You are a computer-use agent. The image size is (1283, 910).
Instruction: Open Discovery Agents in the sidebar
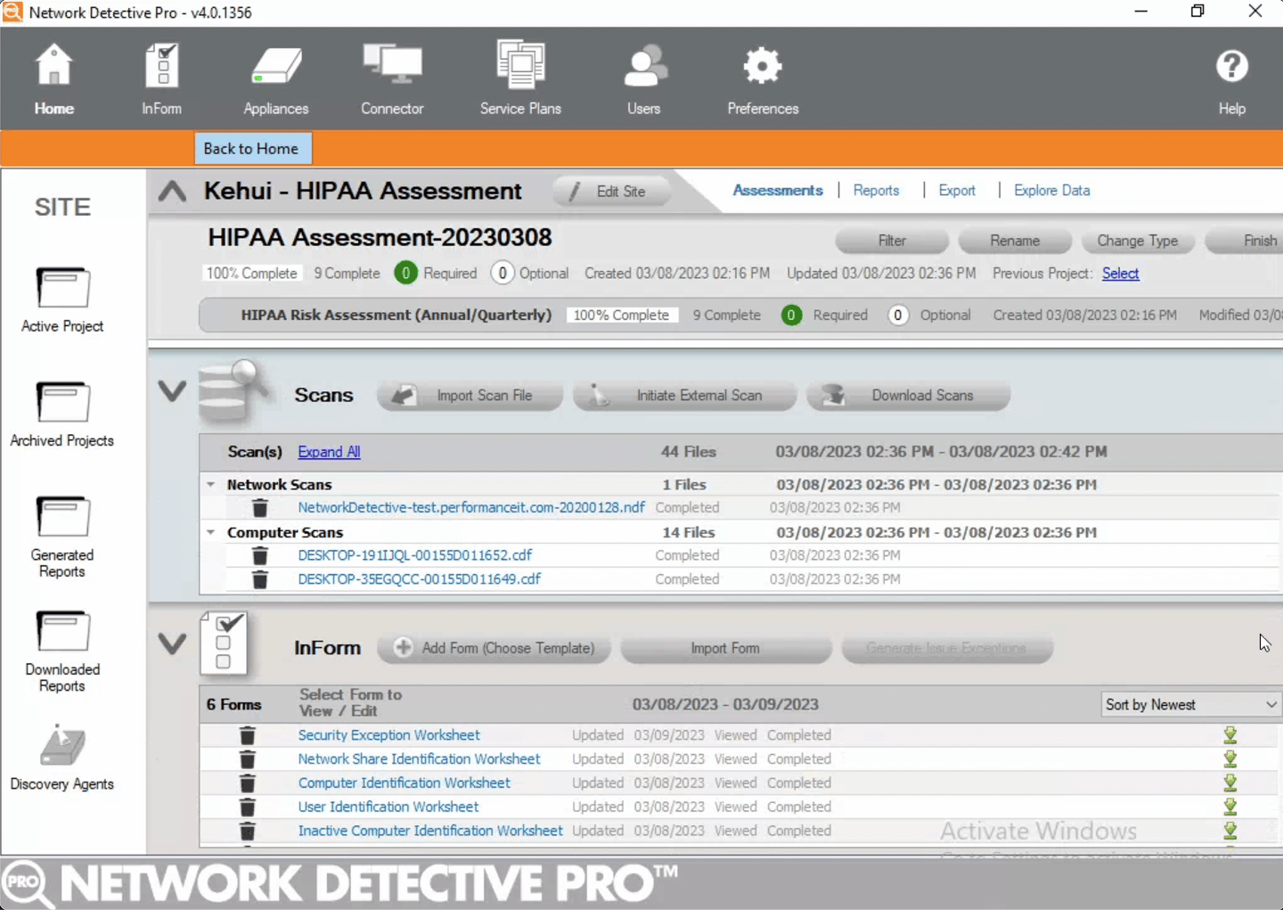61,756
